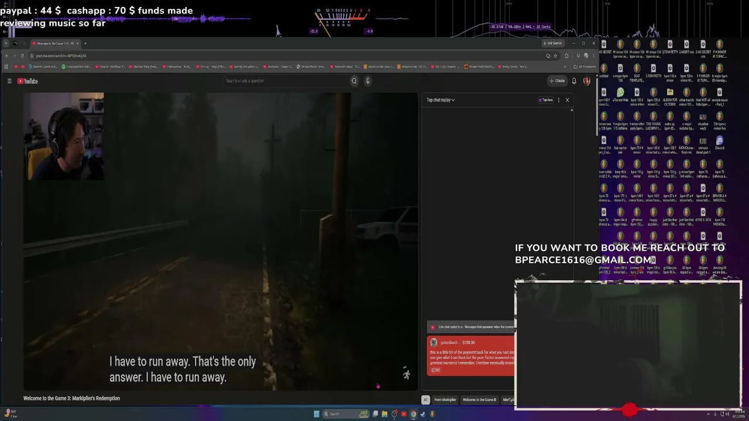Select the 'BEAT TEMPLATE' desktop project file
The width and height of the screenshot is (749, 421).
tap(637, 71)
